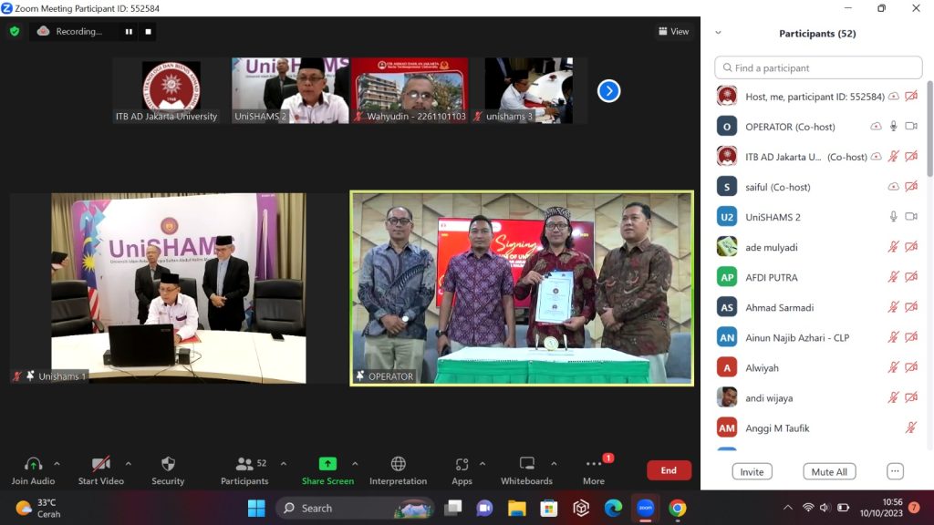Open sharing options caret beside Share Screen

pos(355,464)
